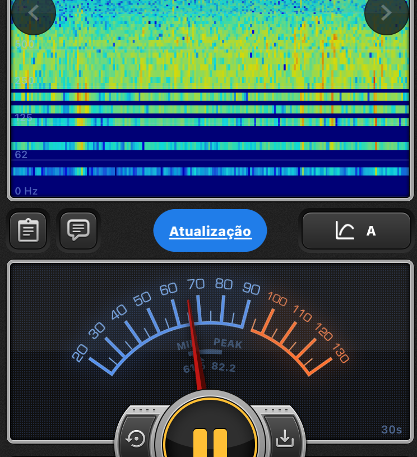Image resolution: width=417 pixels, height=457 pixels.
Task: Tap the orange 100 mark on the gauge
Action: 277,298
